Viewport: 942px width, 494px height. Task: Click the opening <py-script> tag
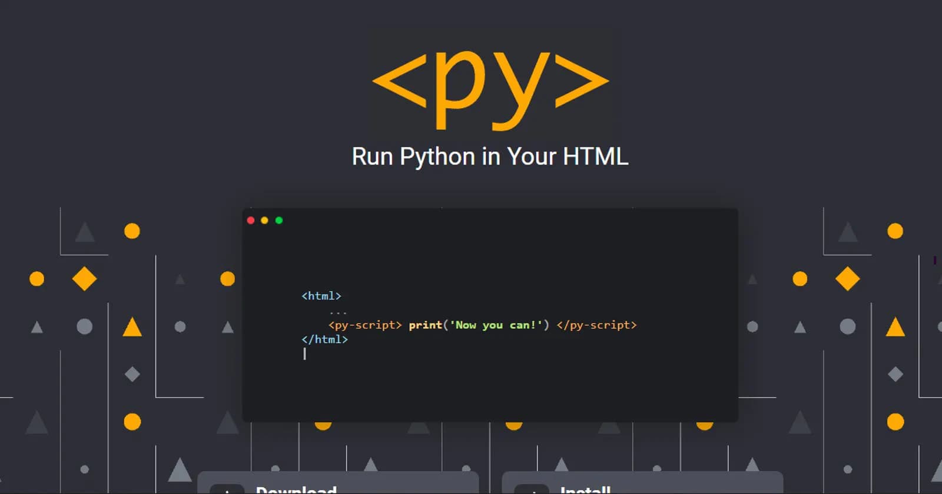pos(365,325)
